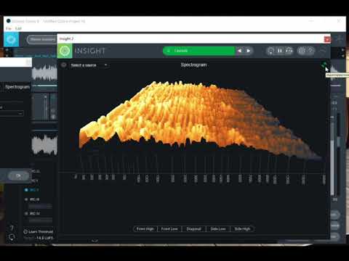
Task: Click the icon below Ozone's help question mark
Action: tap(12, 237)
